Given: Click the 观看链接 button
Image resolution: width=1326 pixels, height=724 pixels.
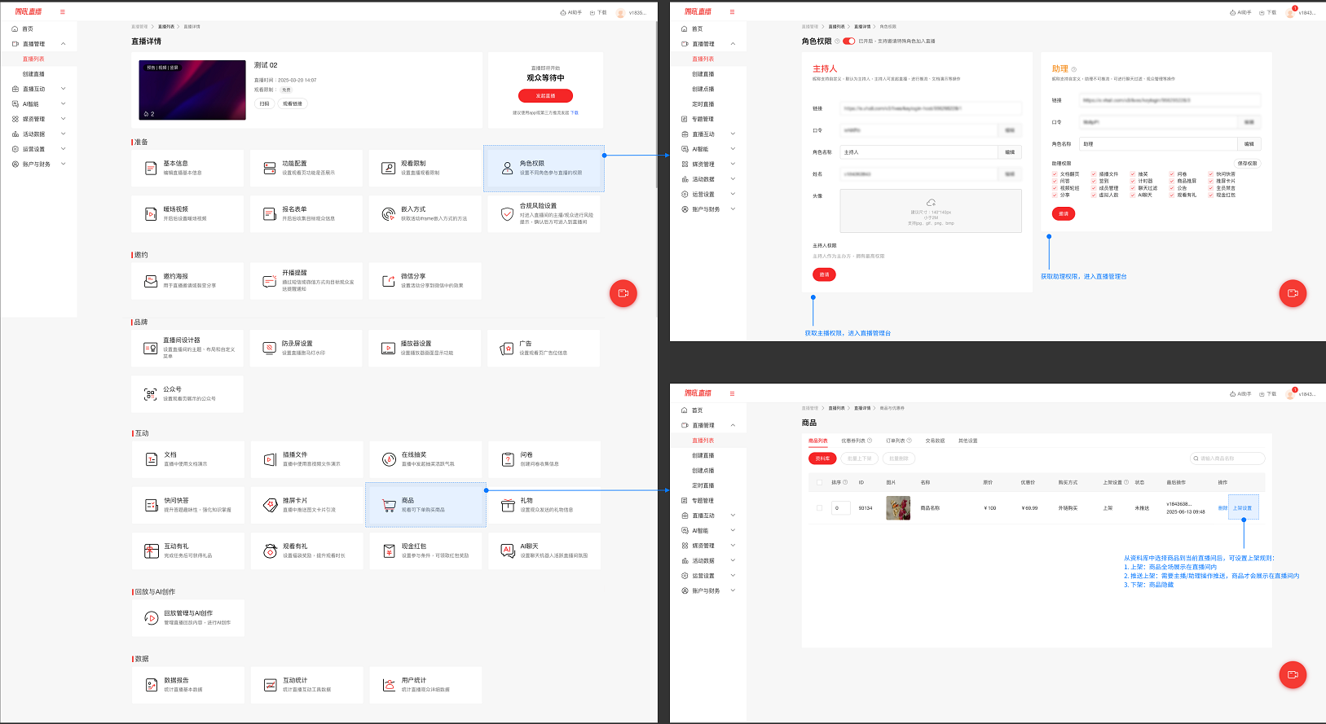Looking at the screenshot, I should [292, 103].
